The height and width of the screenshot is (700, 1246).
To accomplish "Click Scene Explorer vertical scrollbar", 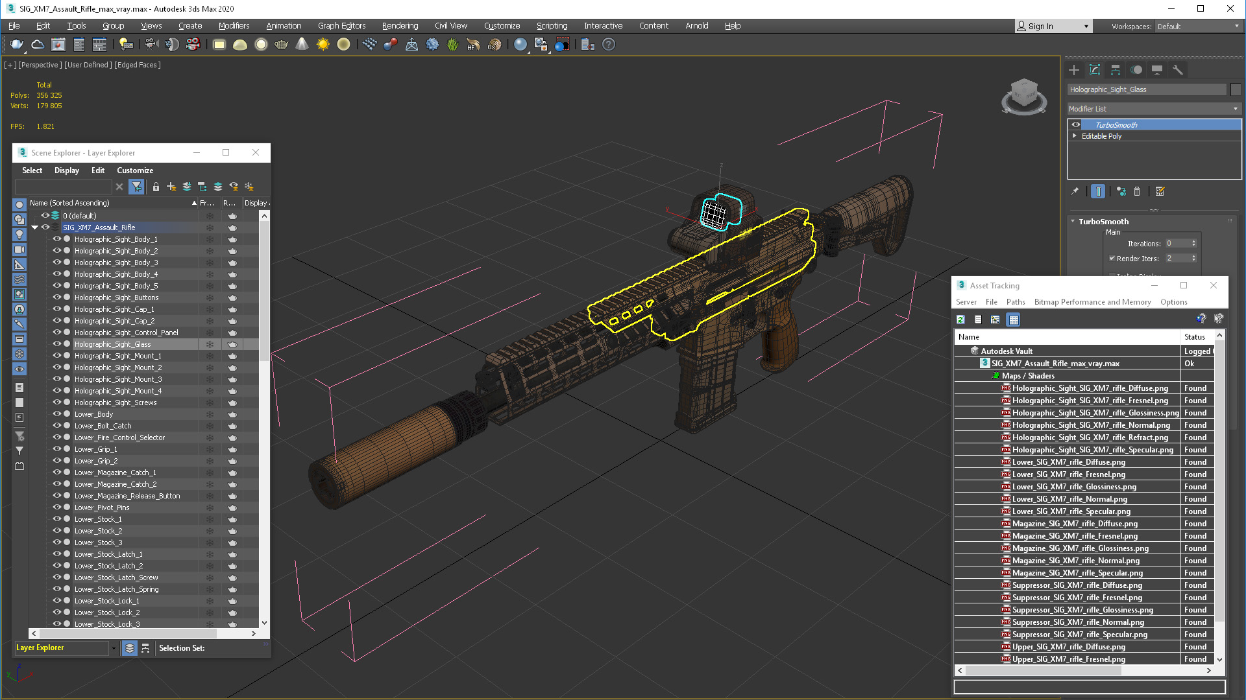I will (264, 292).
